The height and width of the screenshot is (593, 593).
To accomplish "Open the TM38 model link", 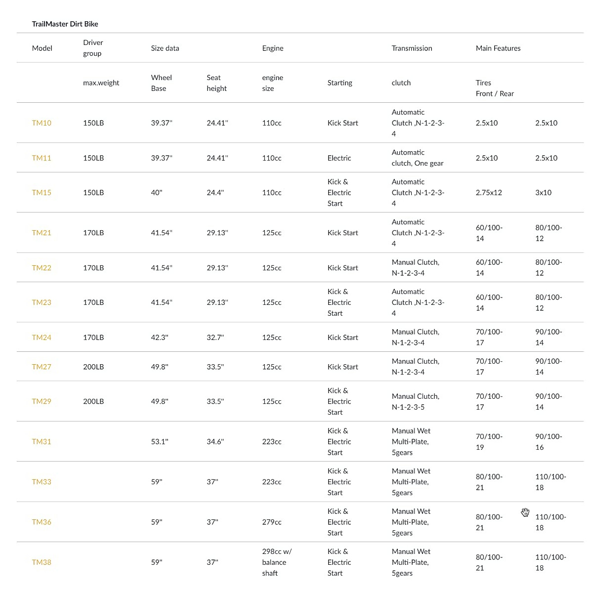I will (x=42, y=562).
